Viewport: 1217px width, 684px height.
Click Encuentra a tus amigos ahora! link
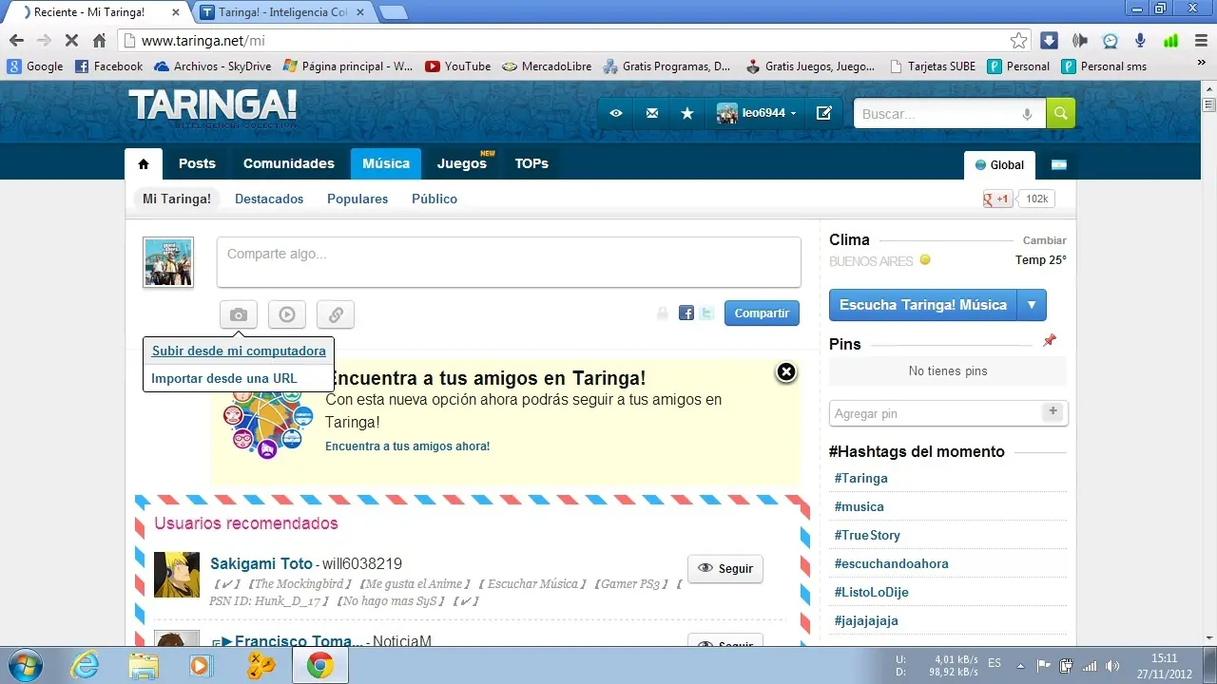click(408, 446)
